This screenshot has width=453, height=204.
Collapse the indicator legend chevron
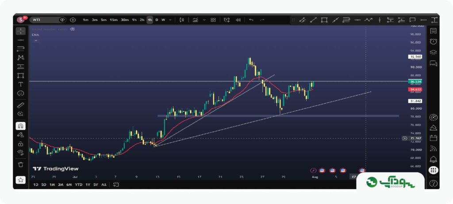36,41
